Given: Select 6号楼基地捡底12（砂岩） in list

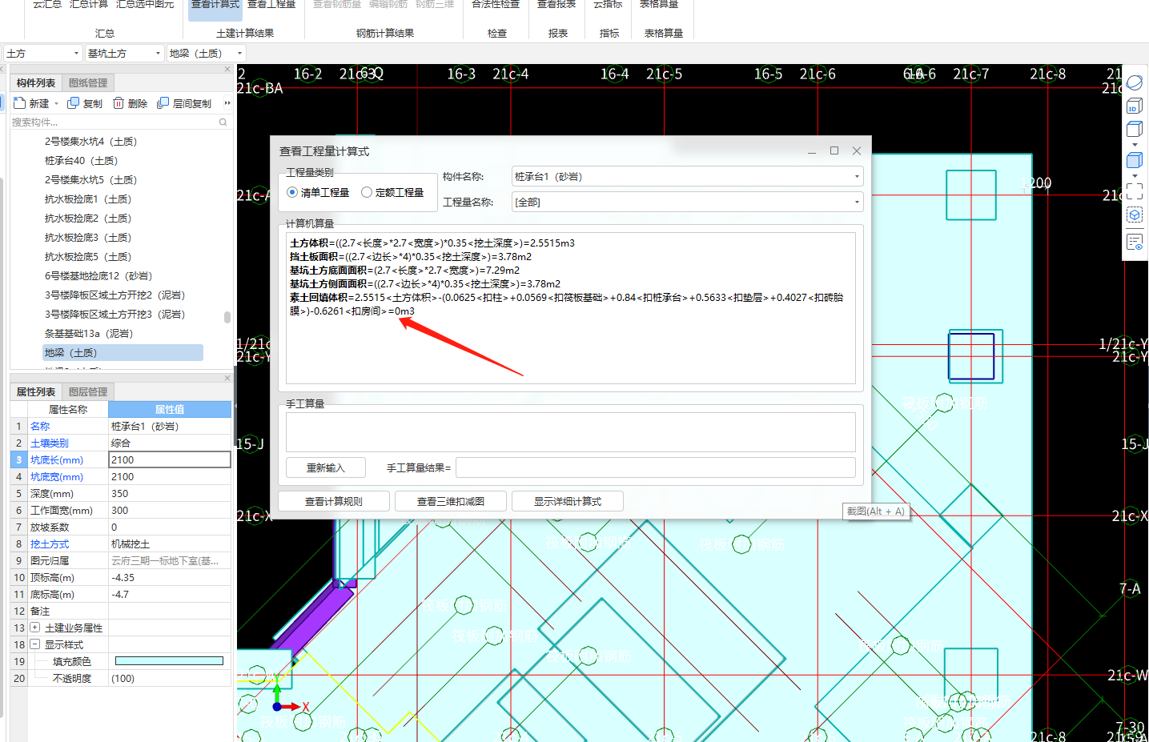Looking at the screenshot, I should [x=98, y=276].
